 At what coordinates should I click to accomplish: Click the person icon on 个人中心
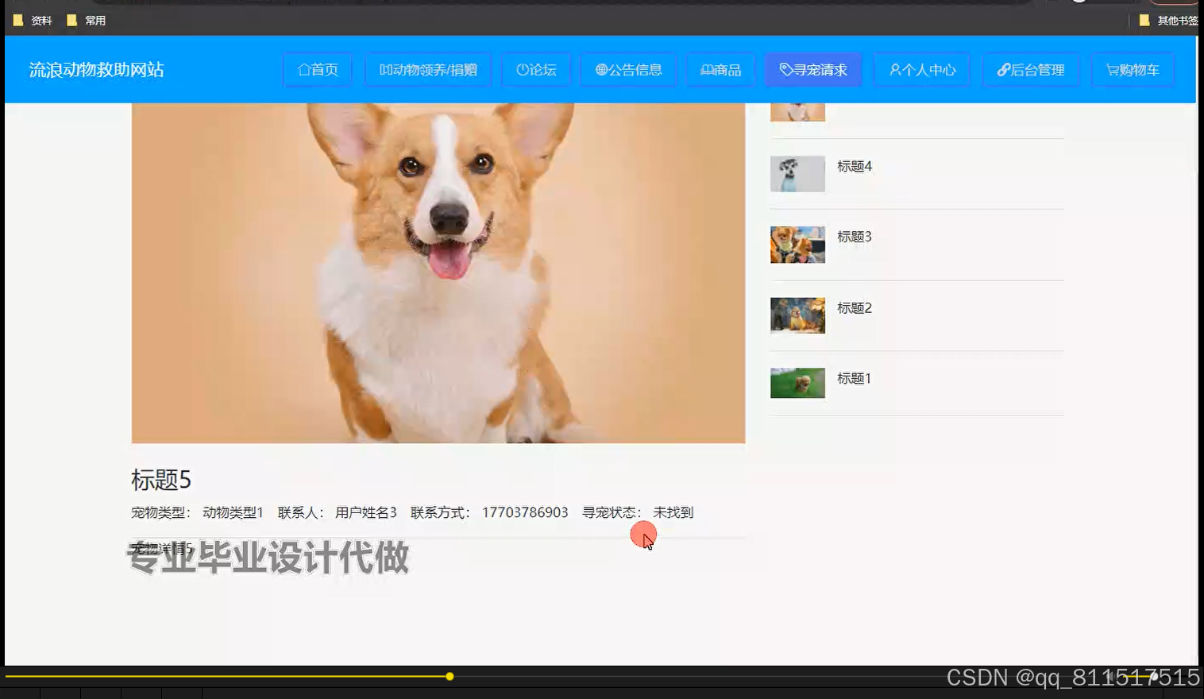(x=894, y=70)
